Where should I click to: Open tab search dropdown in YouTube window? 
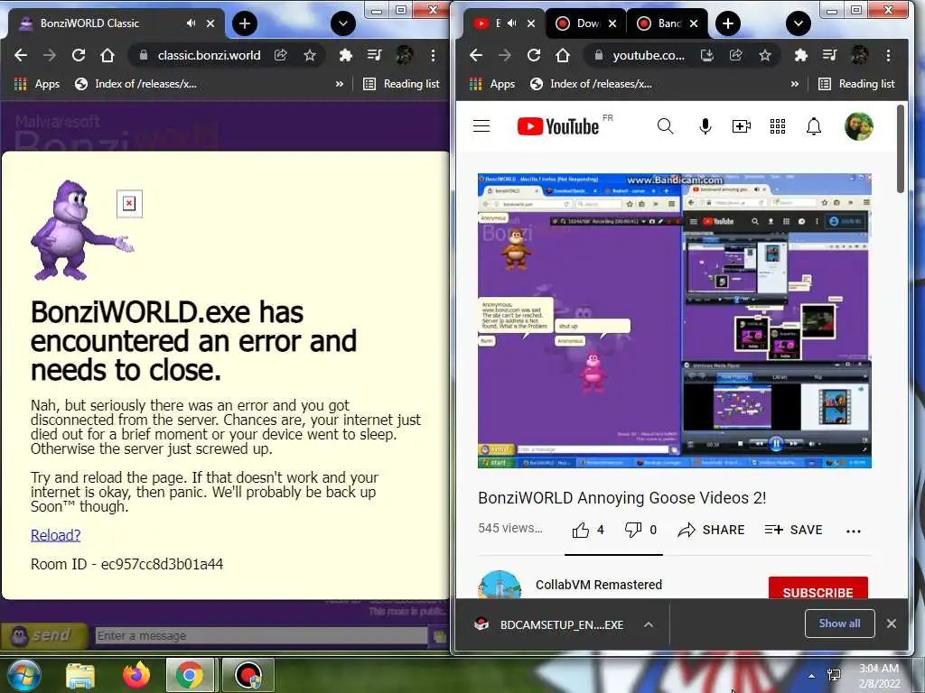pyautogui.click(x=799, y=23)
